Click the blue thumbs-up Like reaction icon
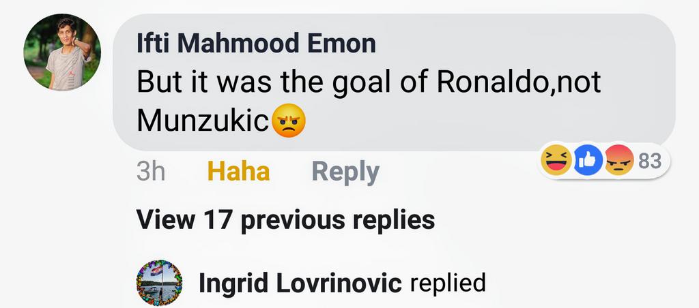Screen dimensions: 699x308 588,161
